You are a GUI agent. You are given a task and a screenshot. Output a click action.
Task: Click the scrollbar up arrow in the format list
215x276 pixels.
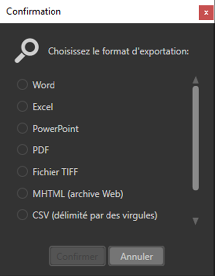[x=196, y=80]
